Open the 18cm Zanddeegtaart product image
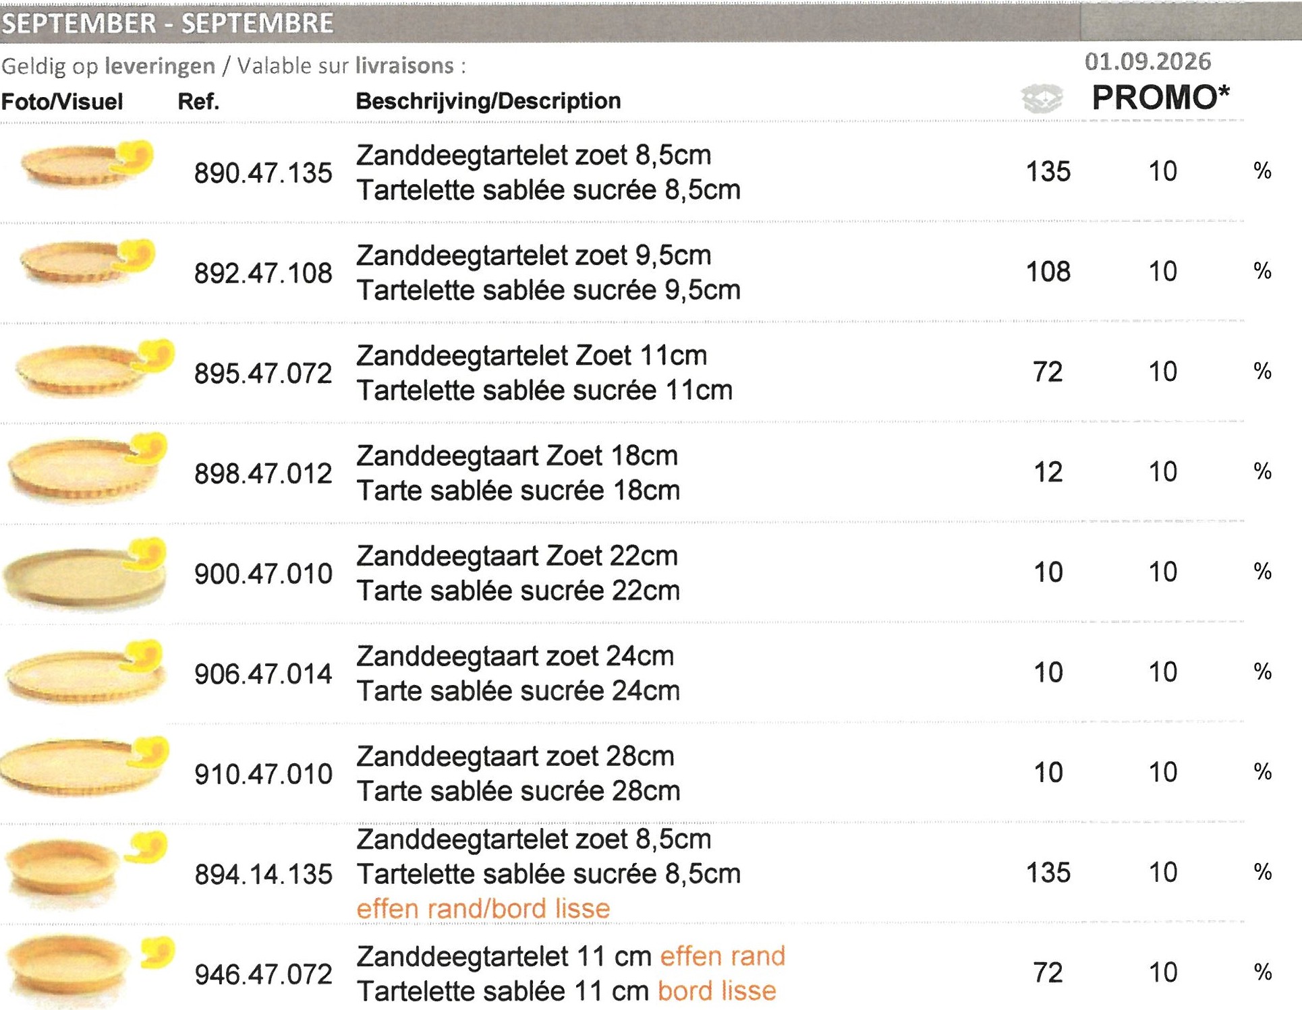The width and height of the screenshot is (1302, 1010). 87,467
